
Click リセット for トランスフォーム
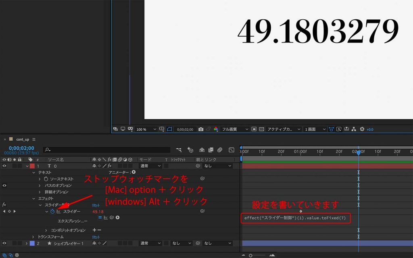click(x=96, y=237)
